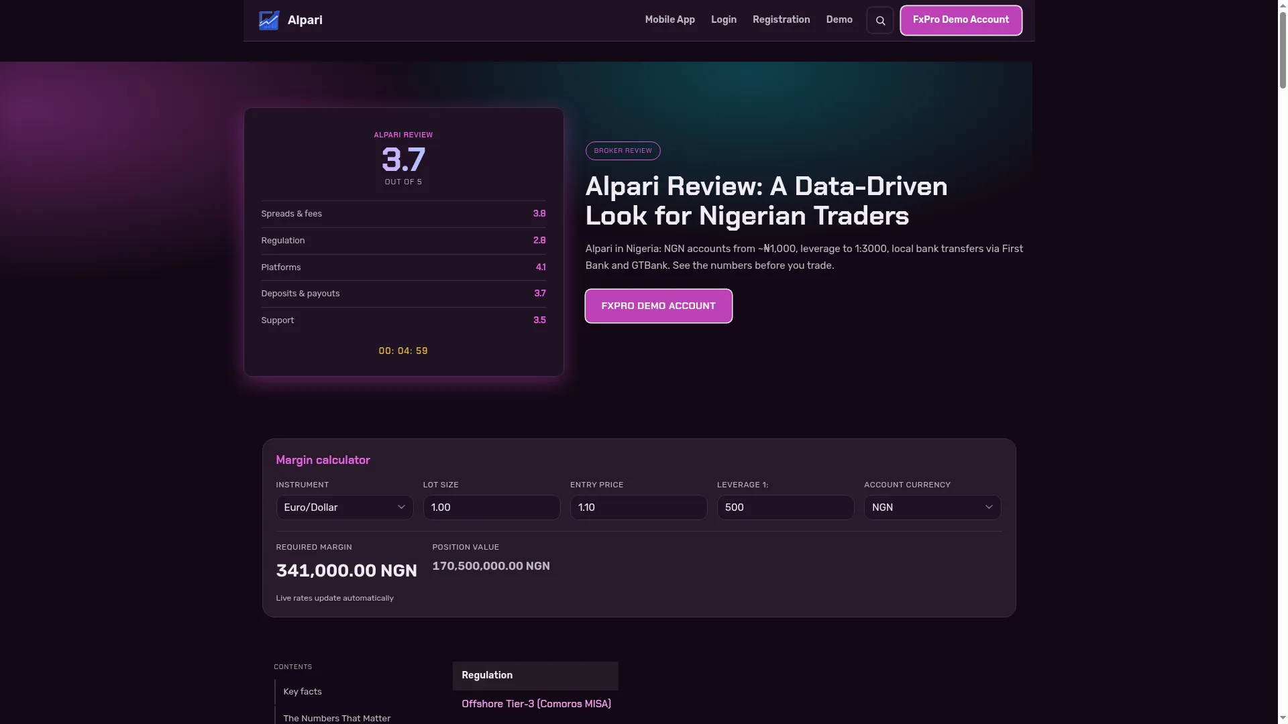Click the Regulation table header
Image resolution: width=1288 pixels, height=724 pixels.
coord(535,676)
